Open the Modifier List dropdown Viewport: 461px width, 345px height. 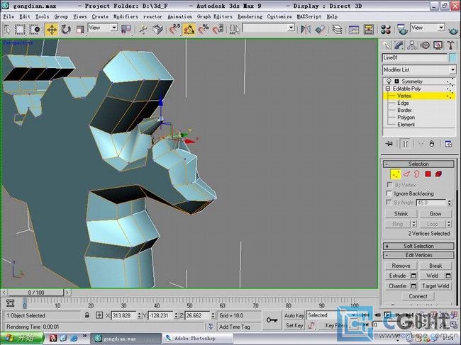pos(452,69)
